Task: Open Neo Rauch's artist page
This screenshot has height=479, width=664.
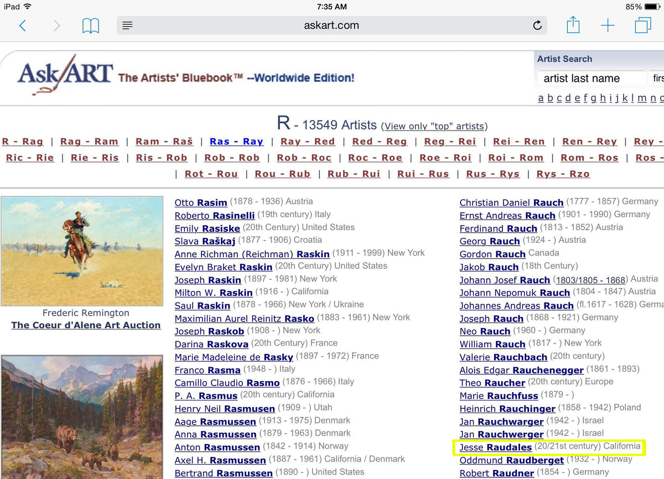Action: (x=485, y=331)
